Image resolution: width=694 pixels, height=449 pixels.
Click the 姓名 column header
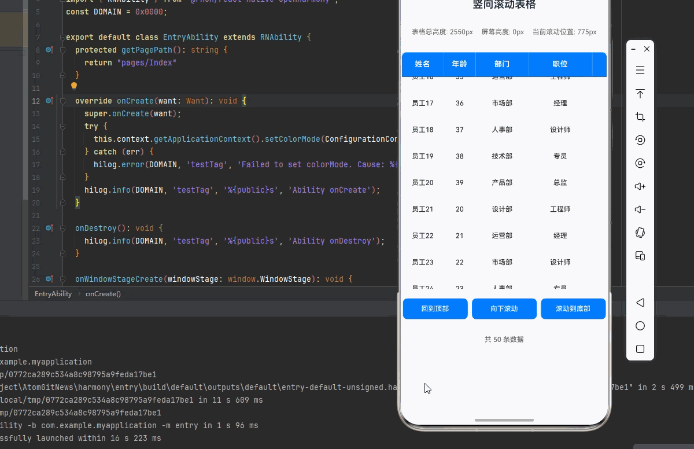coord(423,64)
